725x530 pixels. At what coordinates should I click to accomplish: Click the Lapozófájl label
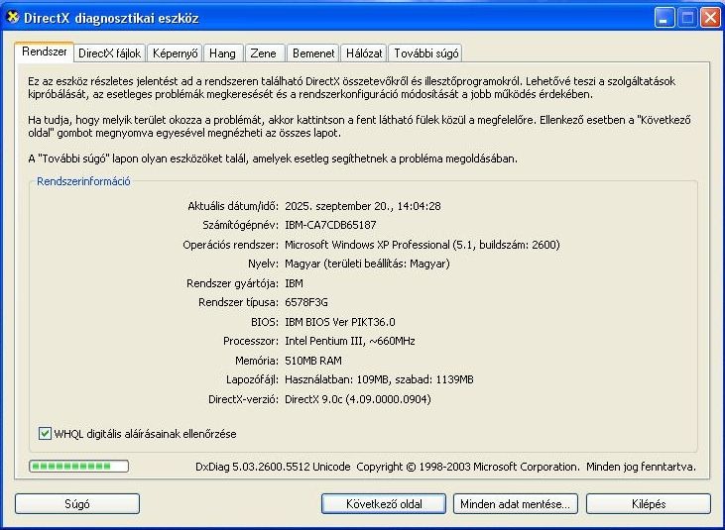click(x=253, y=379)
